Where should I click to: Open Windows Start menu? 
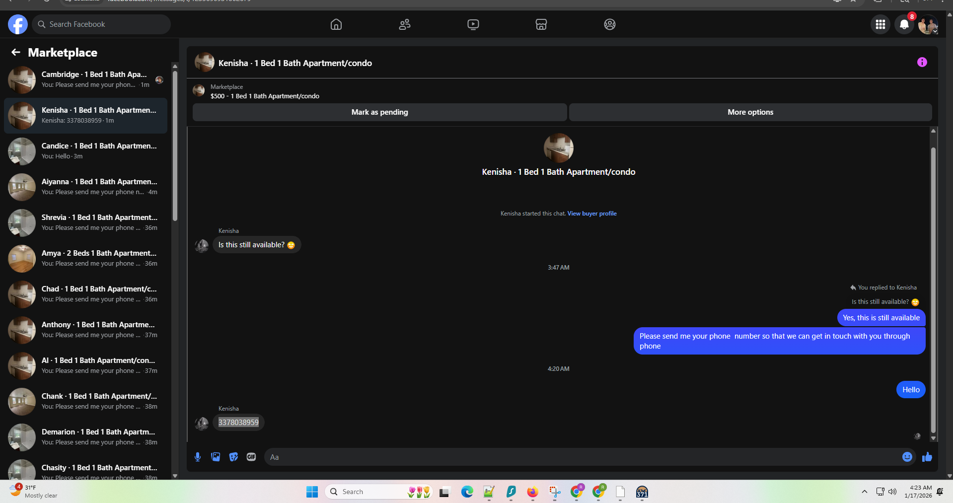(x=312, y=492)
